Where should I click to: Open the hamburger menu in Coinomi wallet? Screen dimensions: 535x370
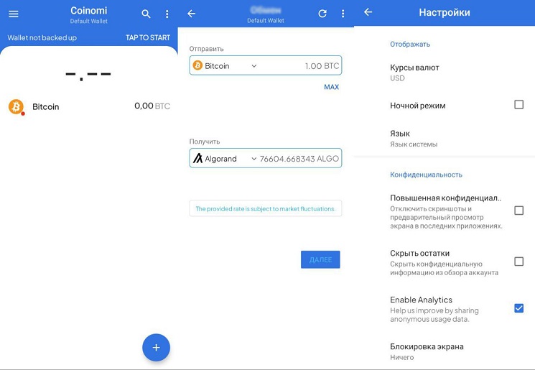click(x=13, y=14)
